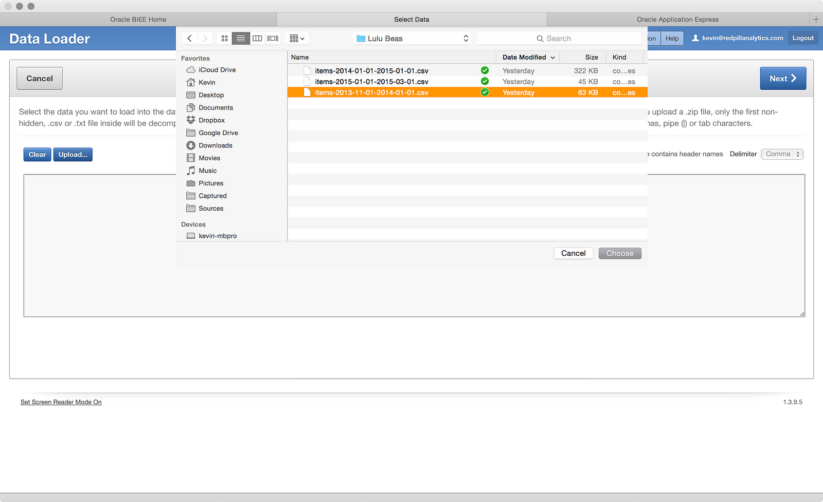
Task: Switch file dialog to icon view
Action: tap(225, 39)
